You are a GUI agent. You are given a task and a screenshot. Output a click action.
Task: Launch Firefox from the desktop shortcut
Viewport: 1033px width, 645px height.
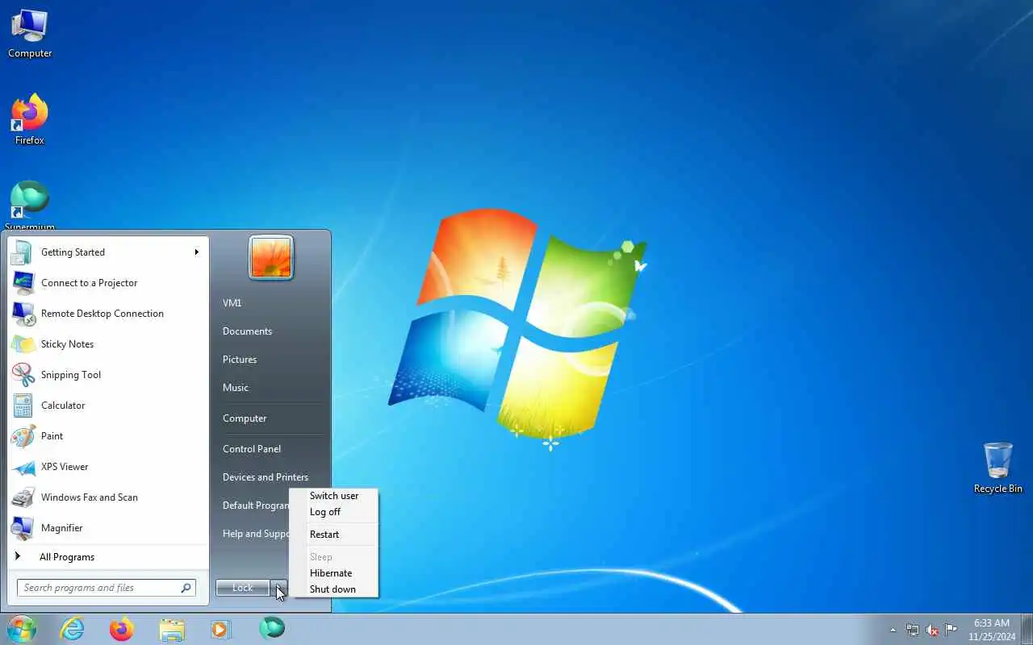[x=30, y=119]
